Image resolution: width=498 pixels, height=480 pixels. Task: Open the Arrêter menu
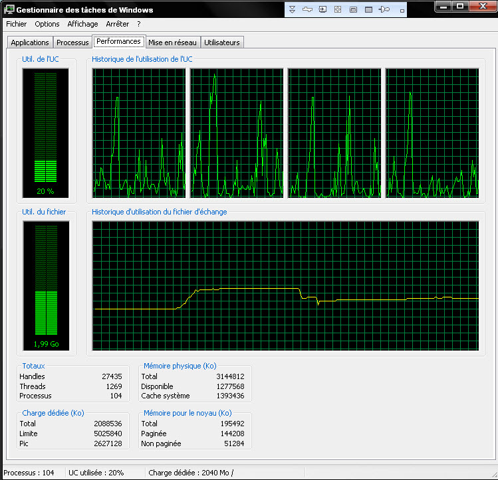coord(118,24)
